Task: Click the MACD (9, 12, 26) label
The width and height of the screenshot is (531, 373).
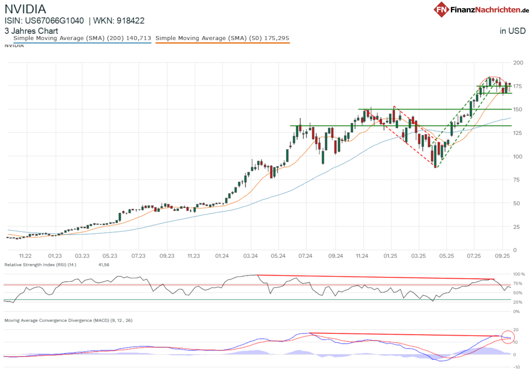Action: [x=68, y=320]
